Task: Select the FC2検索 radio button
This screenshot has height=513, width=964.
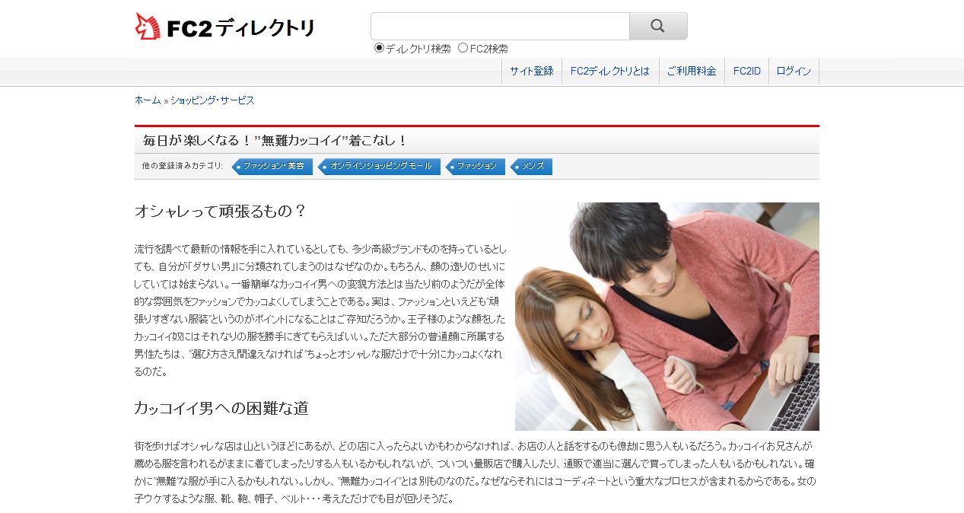Action: click(463, 48)
